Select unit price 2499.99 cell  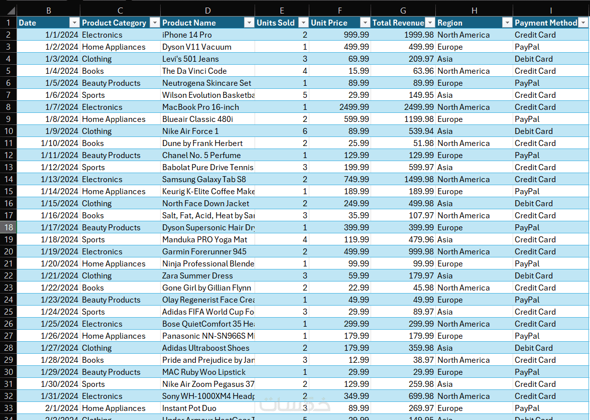pos(340,107)
